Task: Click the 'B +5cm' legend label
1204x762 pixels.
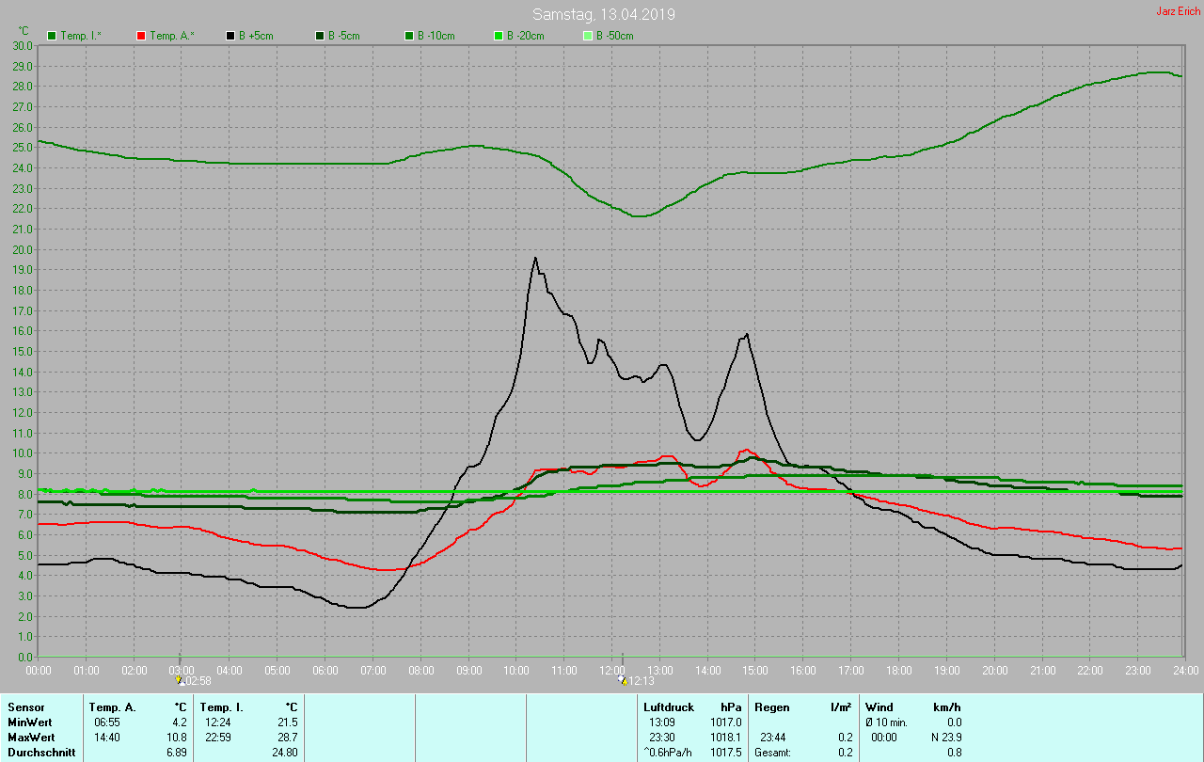Action: click(x=257, y=36)
